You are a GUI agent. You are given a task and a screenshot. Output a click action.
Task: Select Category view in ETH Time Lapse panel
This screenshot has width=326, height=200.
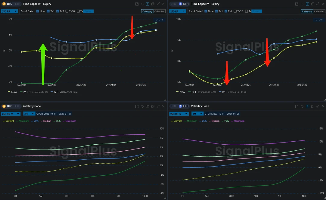(307, 11)
